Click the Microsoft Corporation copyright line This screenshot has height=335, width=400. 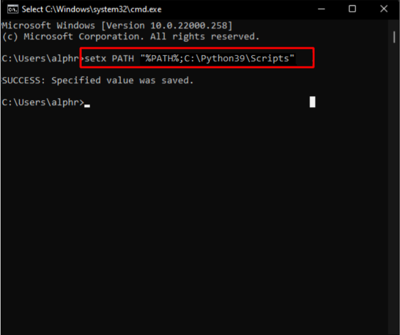130,36
